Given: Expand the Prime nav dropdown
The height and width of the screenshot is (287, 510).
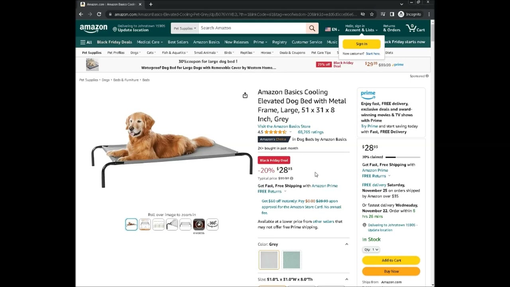Looking at the screenshot, I should [x=260, y=42].
